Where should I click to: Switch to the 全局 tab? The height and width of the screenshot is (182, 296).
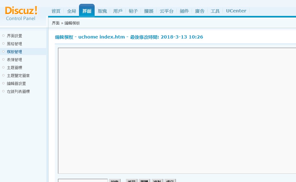click(71, 11)
